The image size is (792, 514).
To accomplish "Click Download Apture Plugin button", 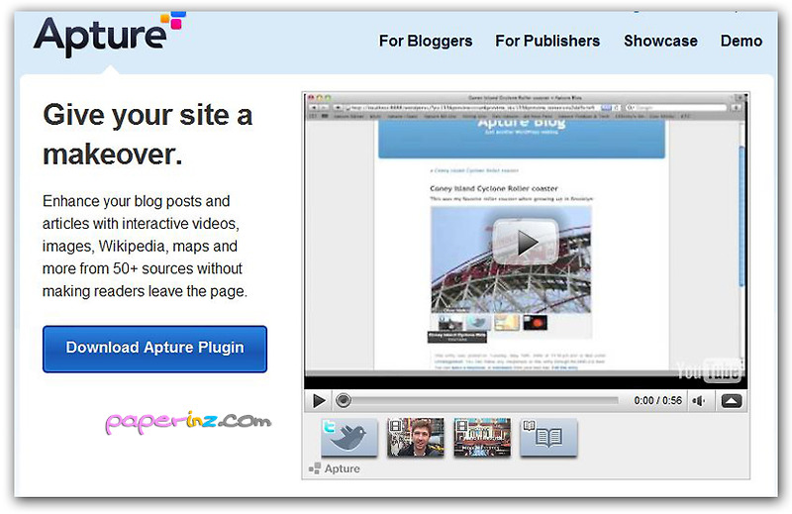I will point(154,349).
